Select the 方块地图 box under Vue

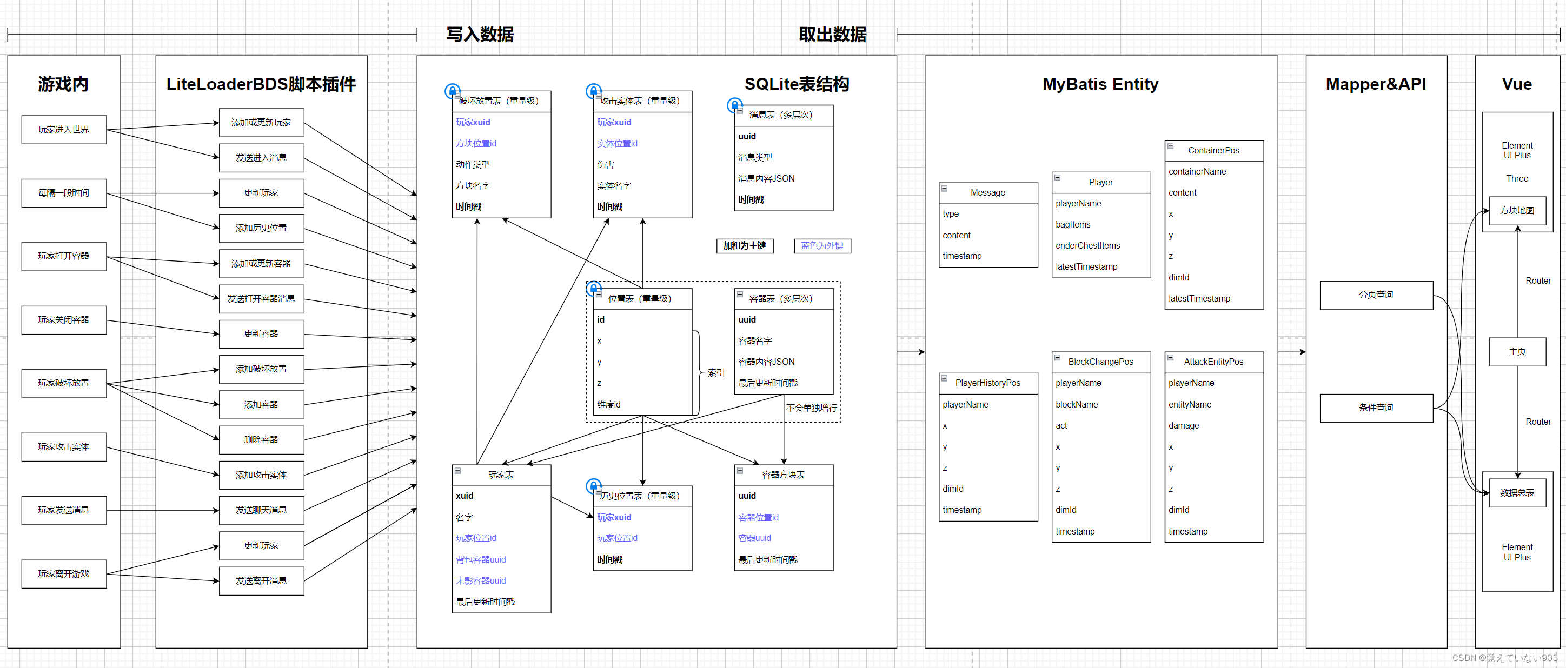coord(1517,210)
